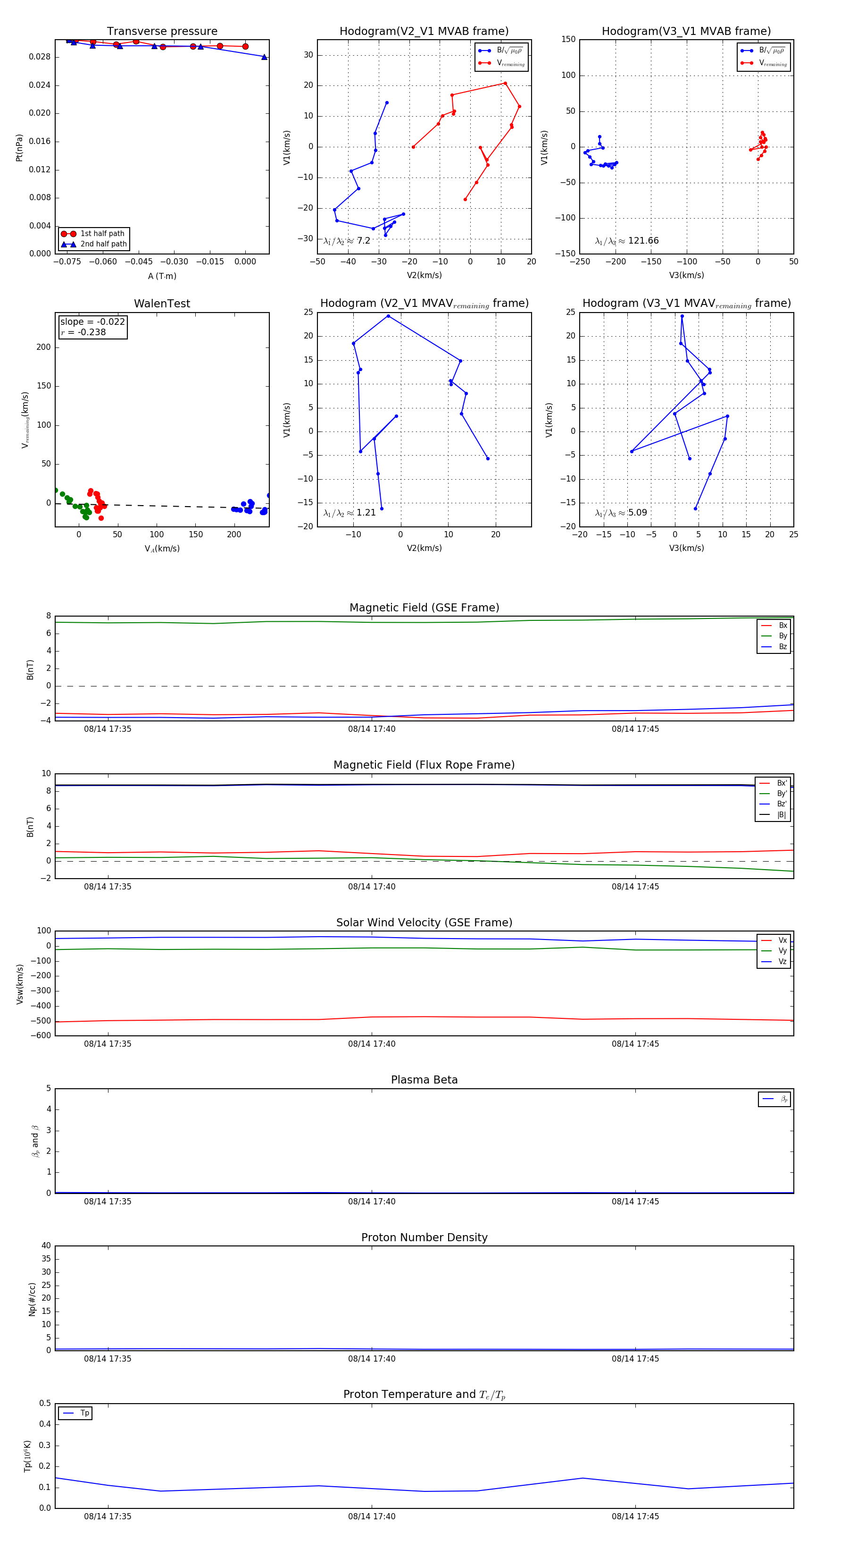Screen dimensions: 849x1558
Task: Select the "Proton Temperature and Te/Tp" title
Action: tap(424, 1395)
